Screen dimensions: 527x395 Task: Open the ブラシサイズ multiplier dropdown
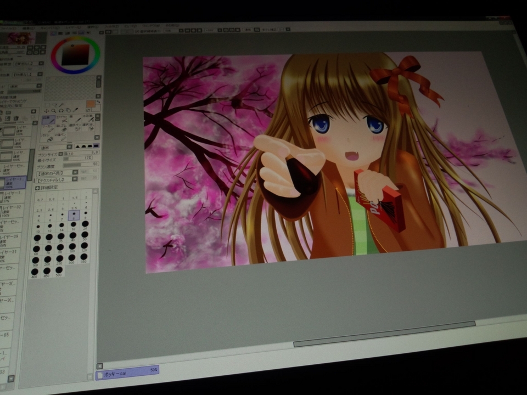tap(60, 154)
